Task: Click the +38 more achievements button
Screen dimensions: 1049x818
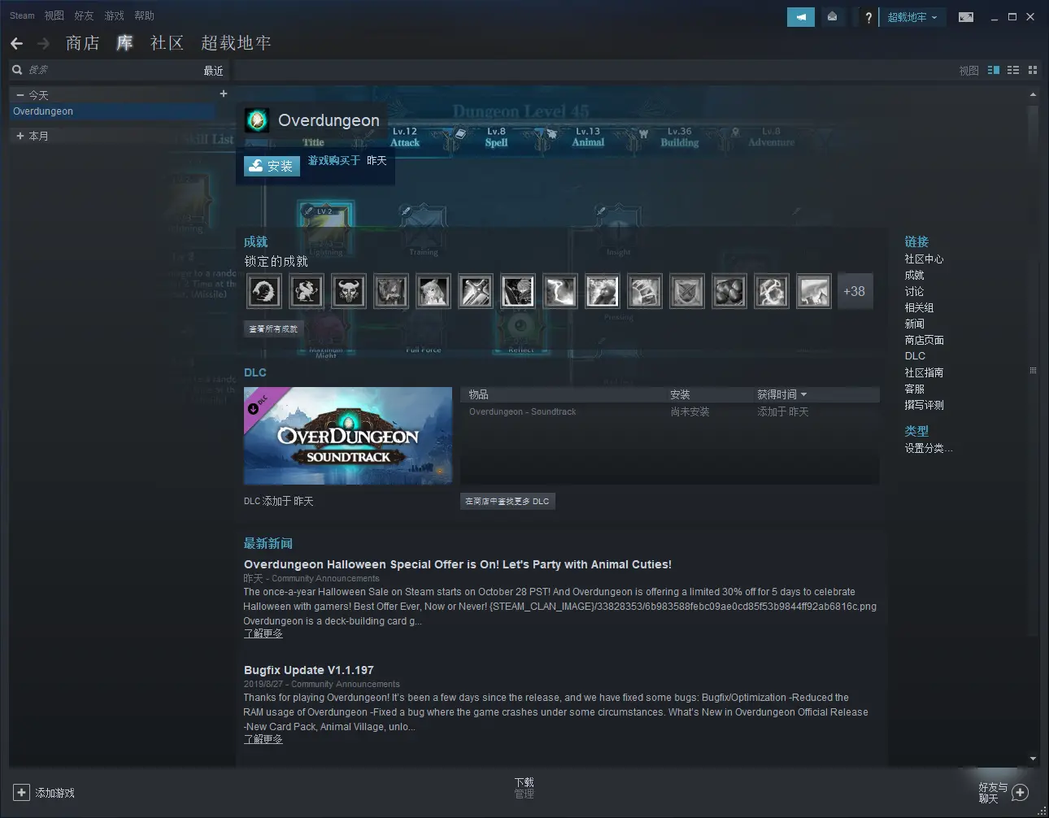Action: (855, 291)
